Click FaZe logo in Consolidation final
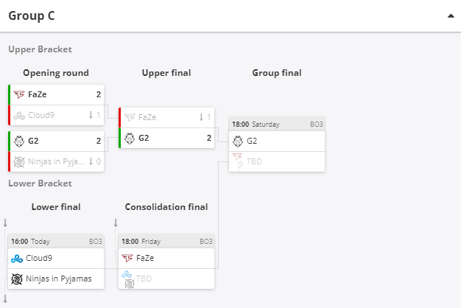461x308 pixels. [x=127, y=259]
